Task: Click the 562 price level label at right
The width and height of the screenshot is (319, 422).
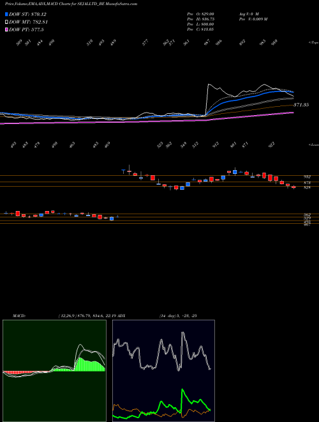Action: [307, 215]
